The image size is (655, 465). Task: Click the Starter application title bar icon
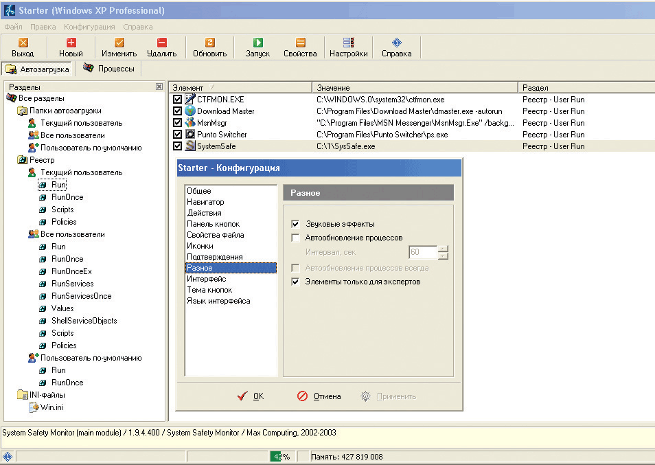pyautogui.click(x=9, y=10)
